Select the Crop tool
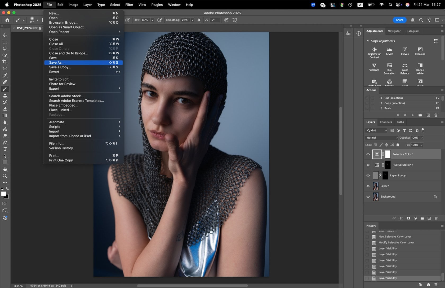This screenshot has width=445, height=288. tap(5, 62)
